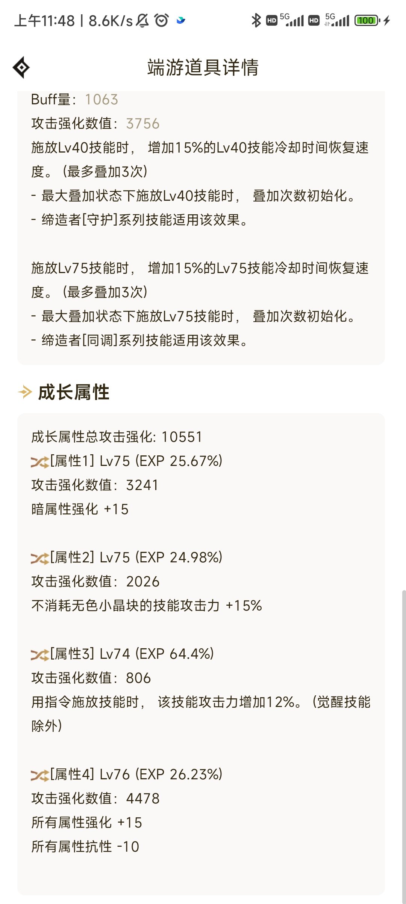
Task: Tap shuffle icon beside 属性2
Action: (40, 558)
